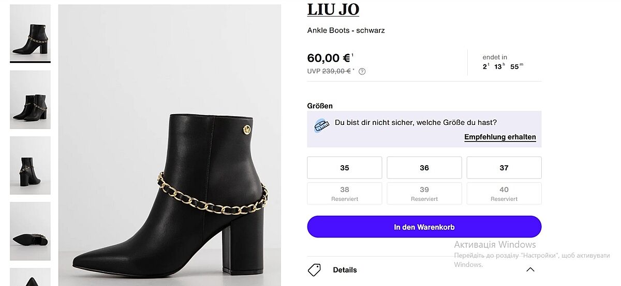The image size is (621, 286).
Task: Choose reserved size 39
Action: pos(424,193)
